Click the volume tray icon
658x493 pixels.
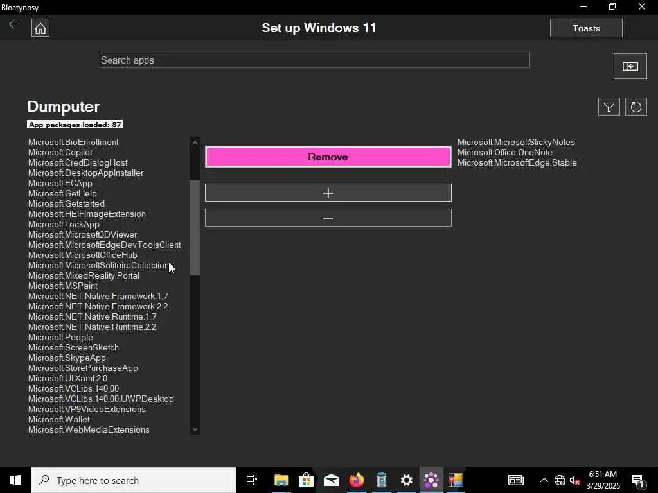(574, 480)
